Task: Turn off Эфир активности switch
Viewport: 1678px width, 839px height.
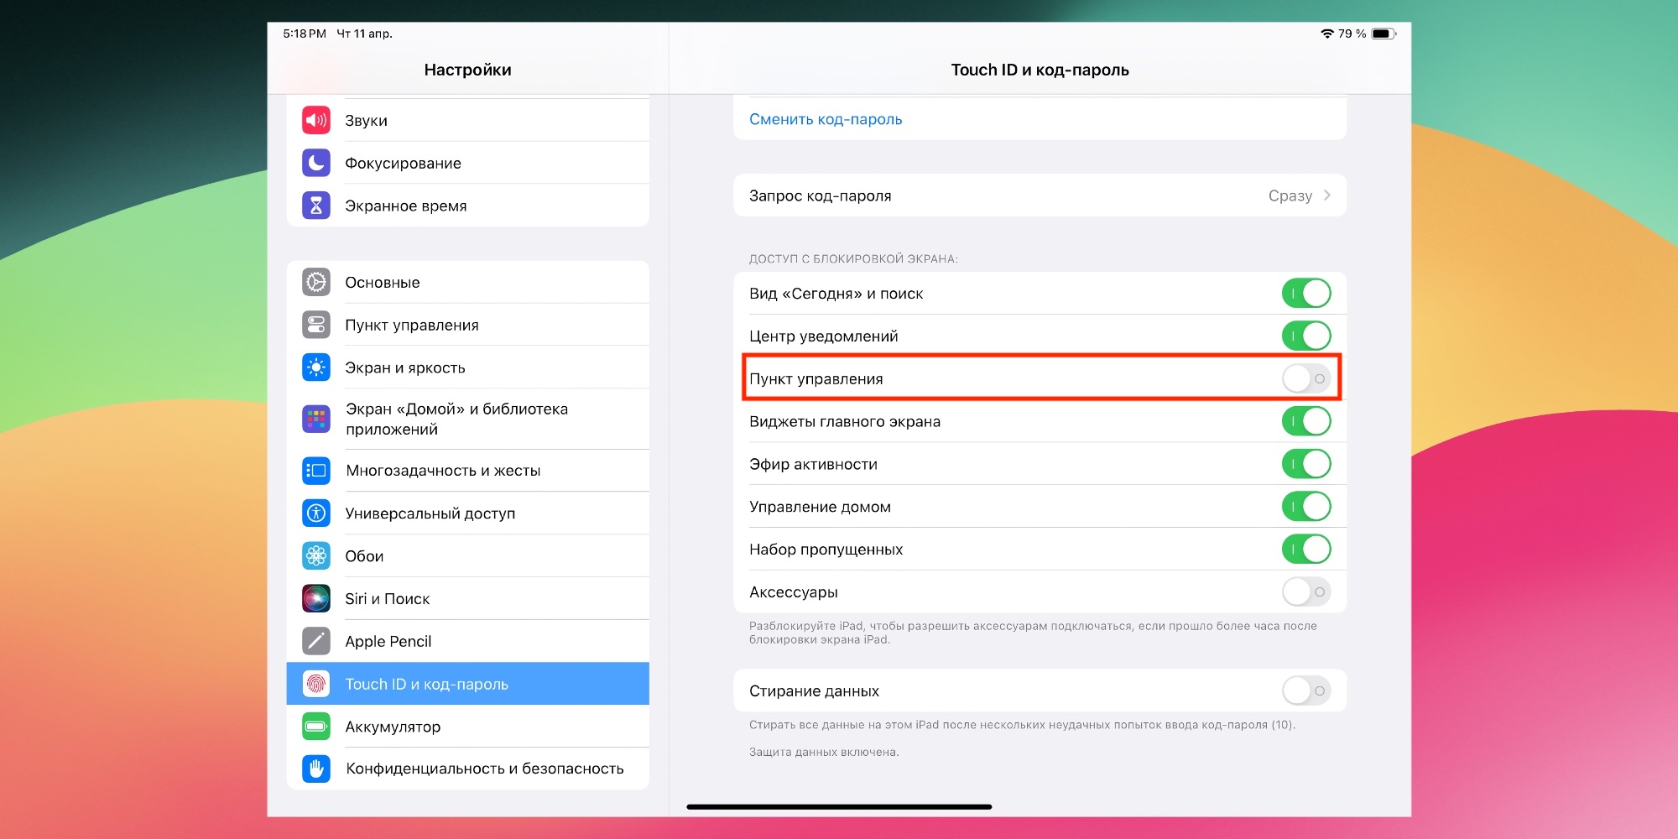Action: point(1306,464)
